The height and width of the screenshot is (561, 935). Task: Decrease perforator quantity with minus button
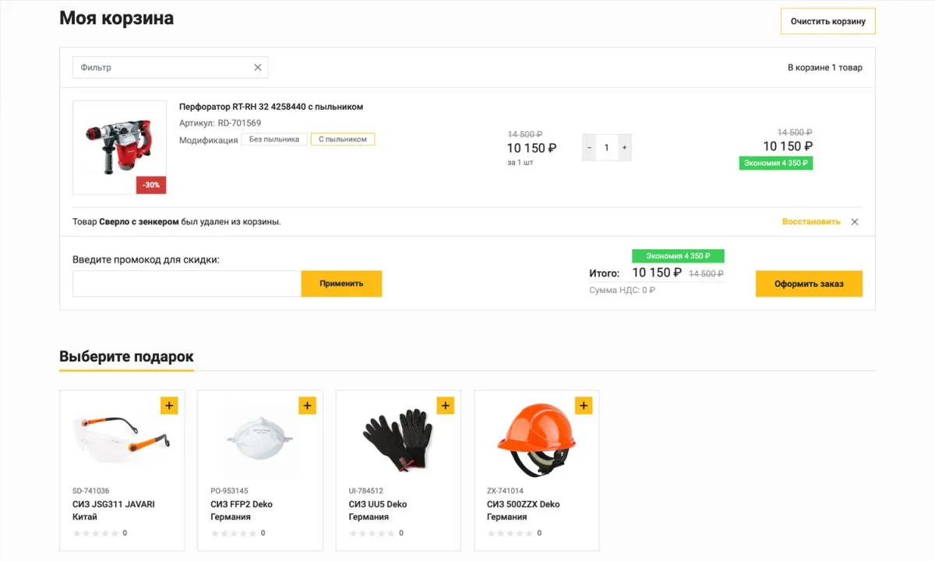pyautogui.click(x=589, y=147)
